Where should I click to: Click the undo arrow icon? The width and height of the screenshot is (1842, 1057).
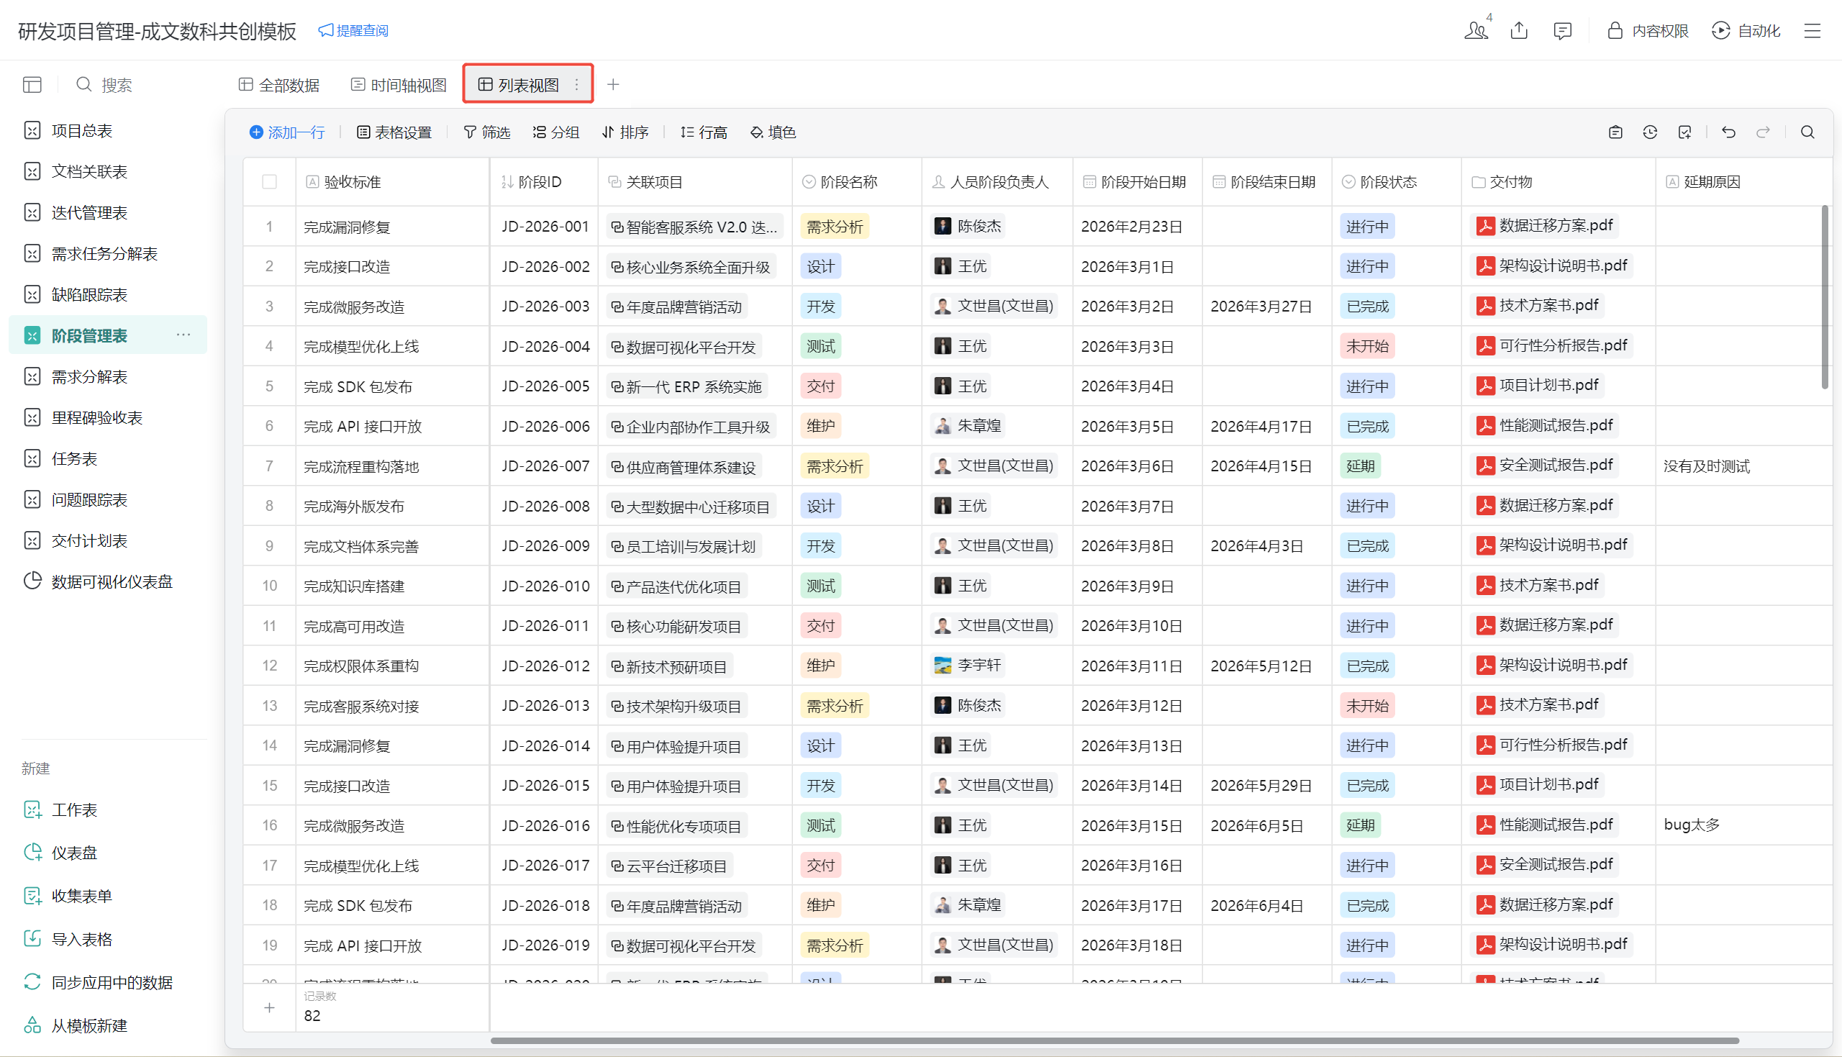tap(1728, 132)
